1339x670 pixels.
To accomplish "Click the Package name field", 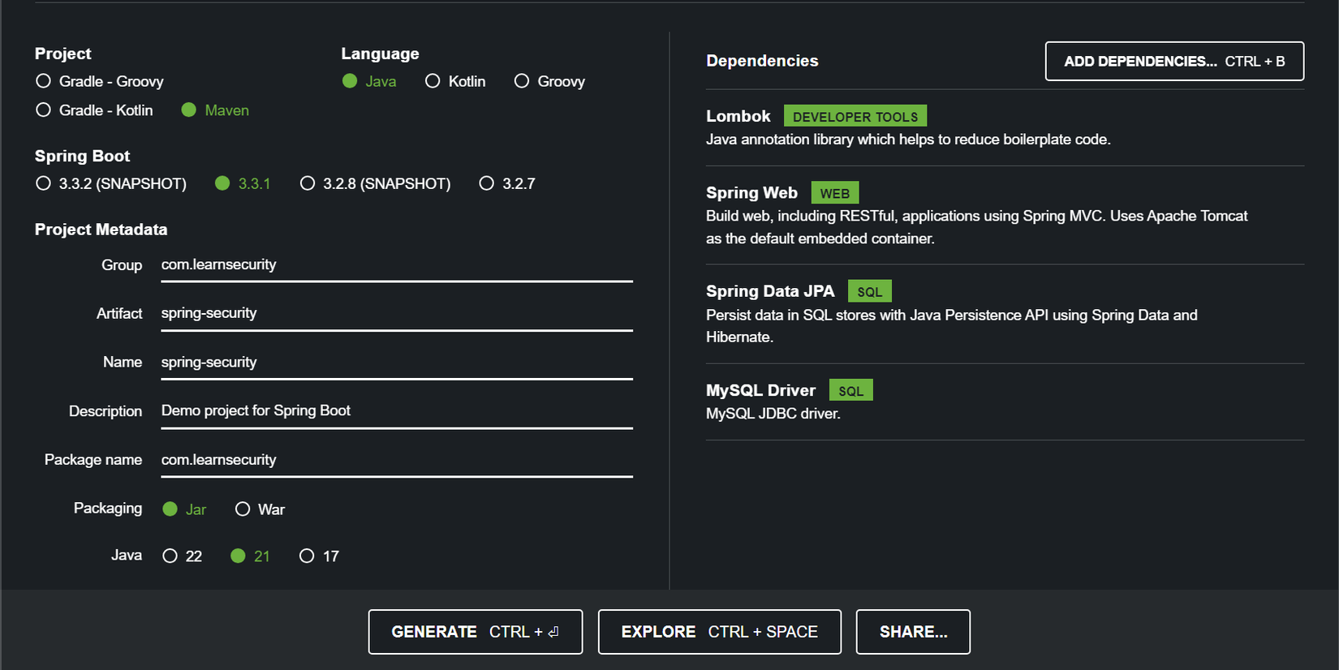I will coord(396,460).
